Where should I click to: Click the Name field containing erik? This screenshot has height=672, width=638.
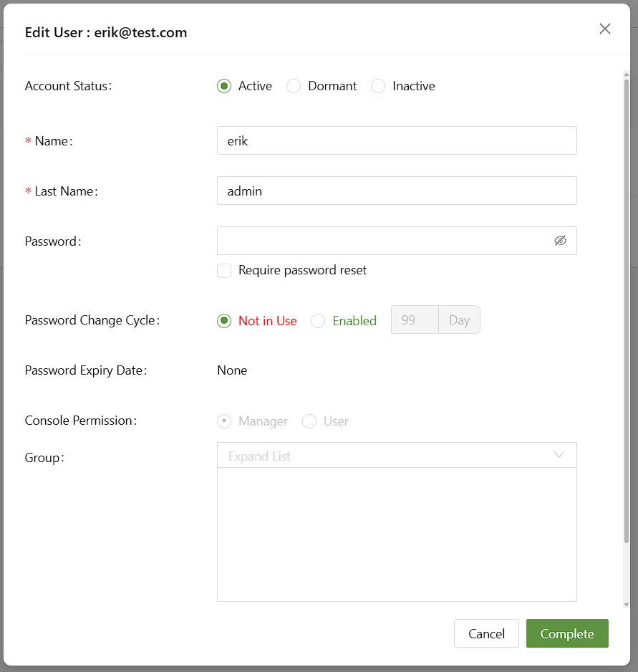click(x=397, y=141)
